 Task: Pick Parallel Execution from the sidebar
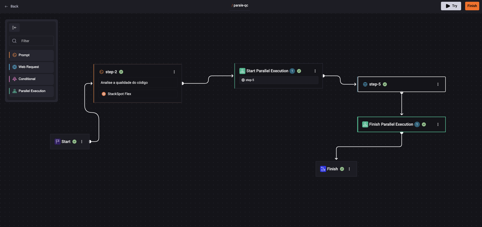31,91
